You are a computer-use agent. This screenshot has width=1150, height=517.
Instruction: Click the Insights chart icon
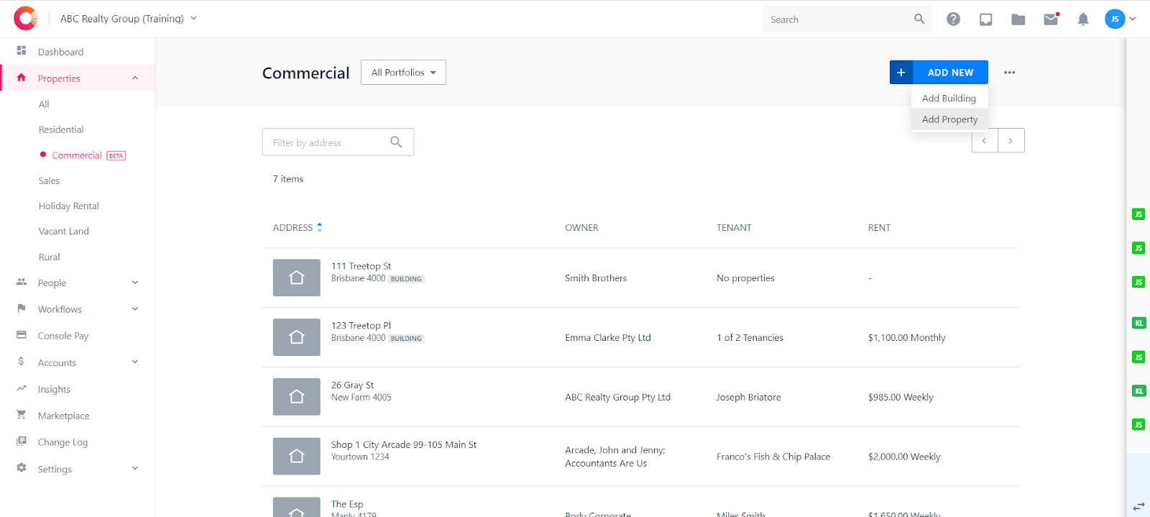(22, 388)
